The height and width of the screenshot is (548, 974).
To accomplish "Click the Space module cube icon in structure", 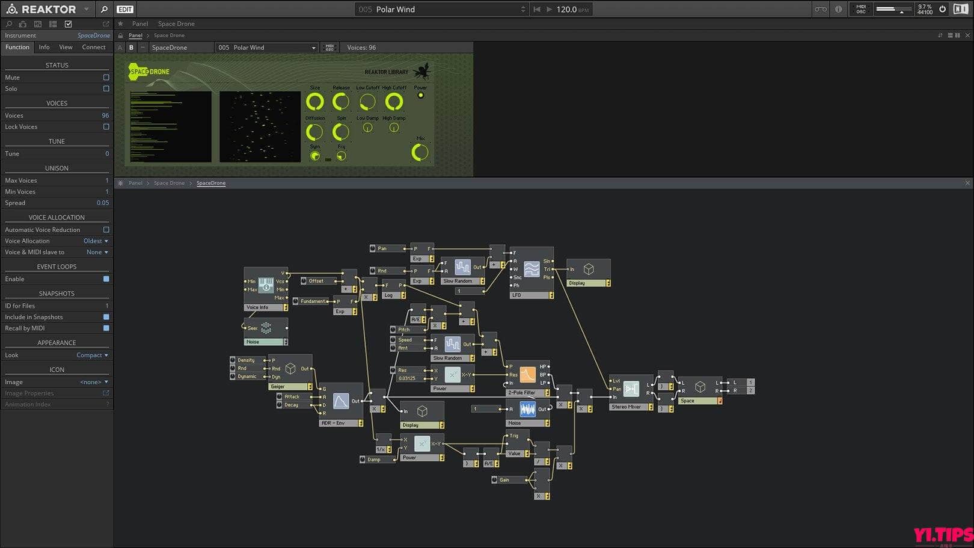I will pyautogui.click(x=699, y=386).
